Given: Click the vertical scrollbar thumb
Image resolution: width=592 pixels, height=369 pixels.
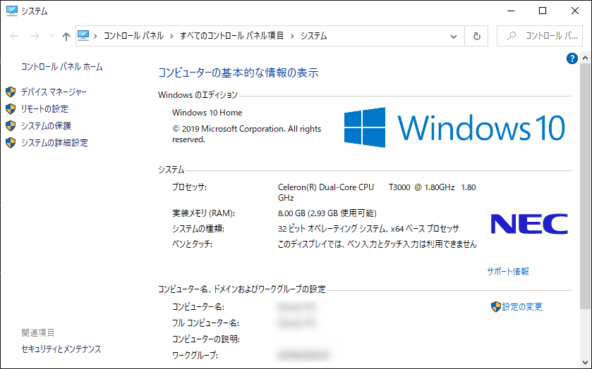Looking at the screenshot, I should 585,186.
